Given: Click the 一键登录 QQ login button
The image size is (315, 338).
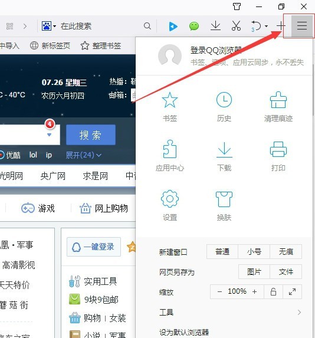Looking at the screenshot, I should [94, 247].
